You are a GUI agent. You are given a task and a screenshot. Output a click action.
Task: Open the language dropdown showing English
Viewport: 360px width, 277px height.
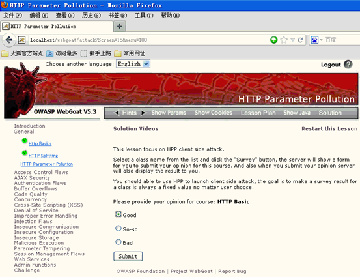pos(133,64)
